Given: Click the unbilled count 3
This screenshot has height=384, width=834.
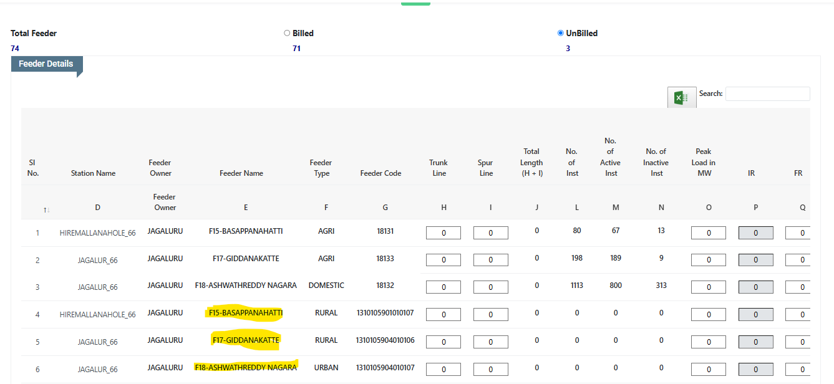Looking at the screenshot, I should click(x=568, y=49).
